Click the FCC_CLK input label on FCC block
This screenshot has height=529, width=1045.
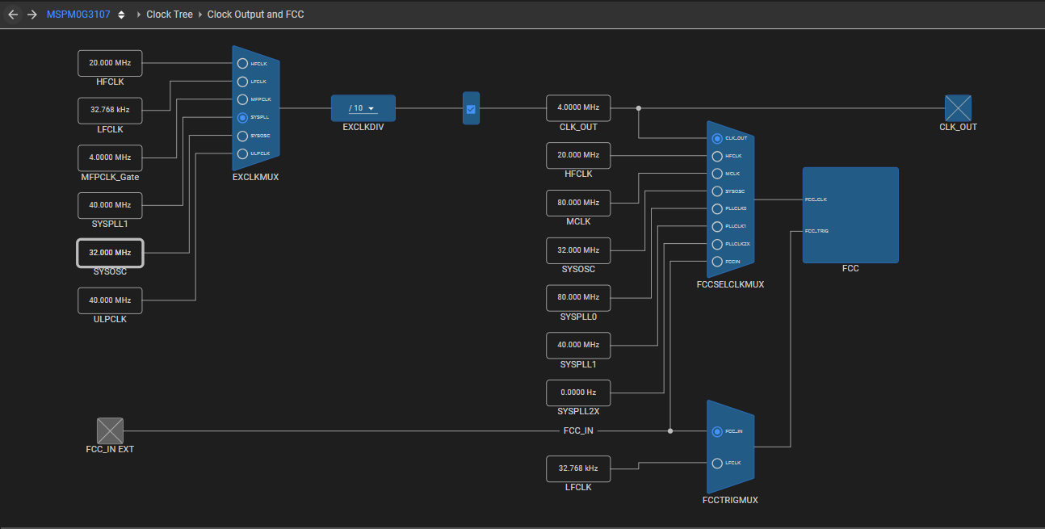tap(816, 199)
